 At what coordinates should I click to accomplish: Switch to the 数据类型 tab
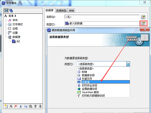(x=61, y=11)
